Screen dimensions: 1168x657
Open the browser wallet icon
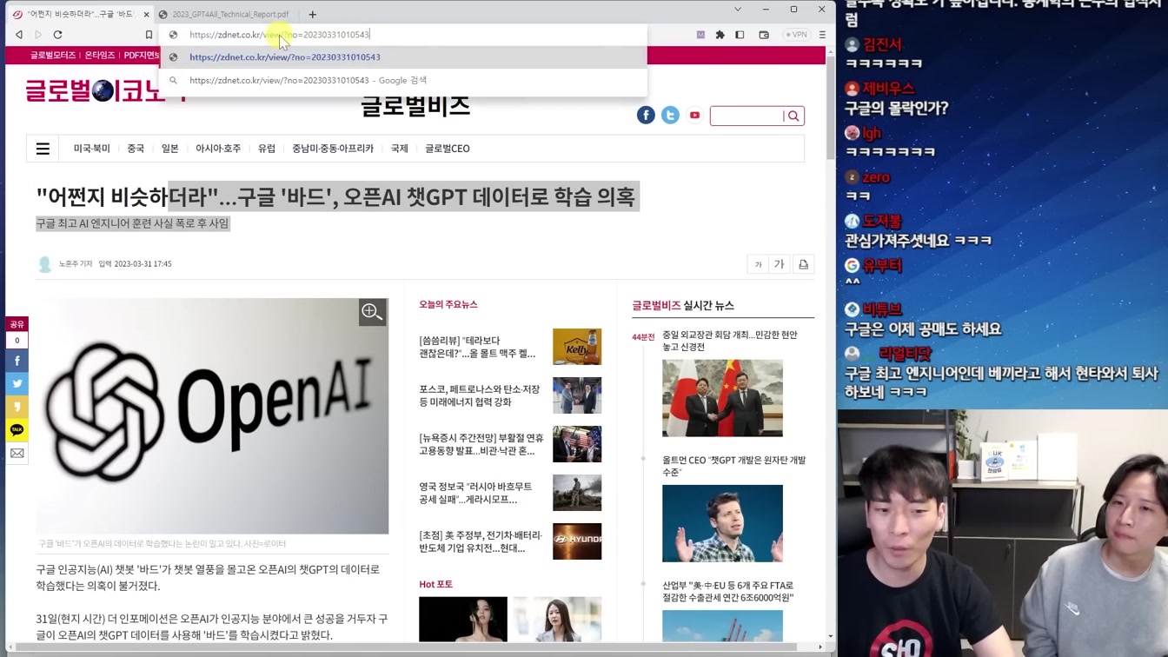(764, 35)
